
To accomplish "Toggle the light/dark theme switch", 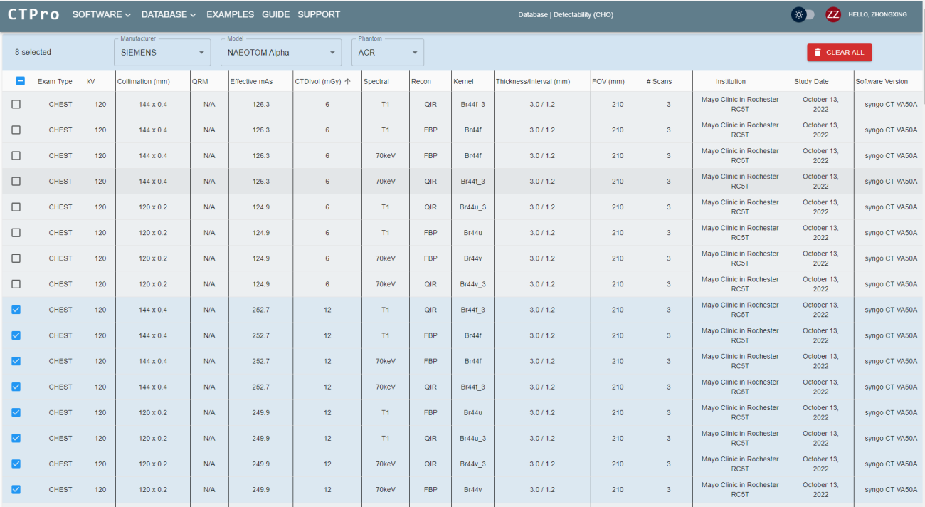I will (x=803, y=14).
